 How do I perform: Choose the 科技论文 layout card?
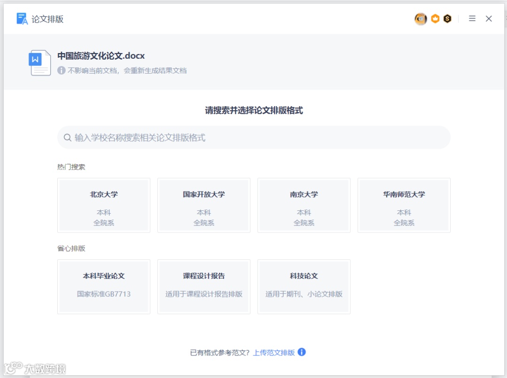[304, 286]
